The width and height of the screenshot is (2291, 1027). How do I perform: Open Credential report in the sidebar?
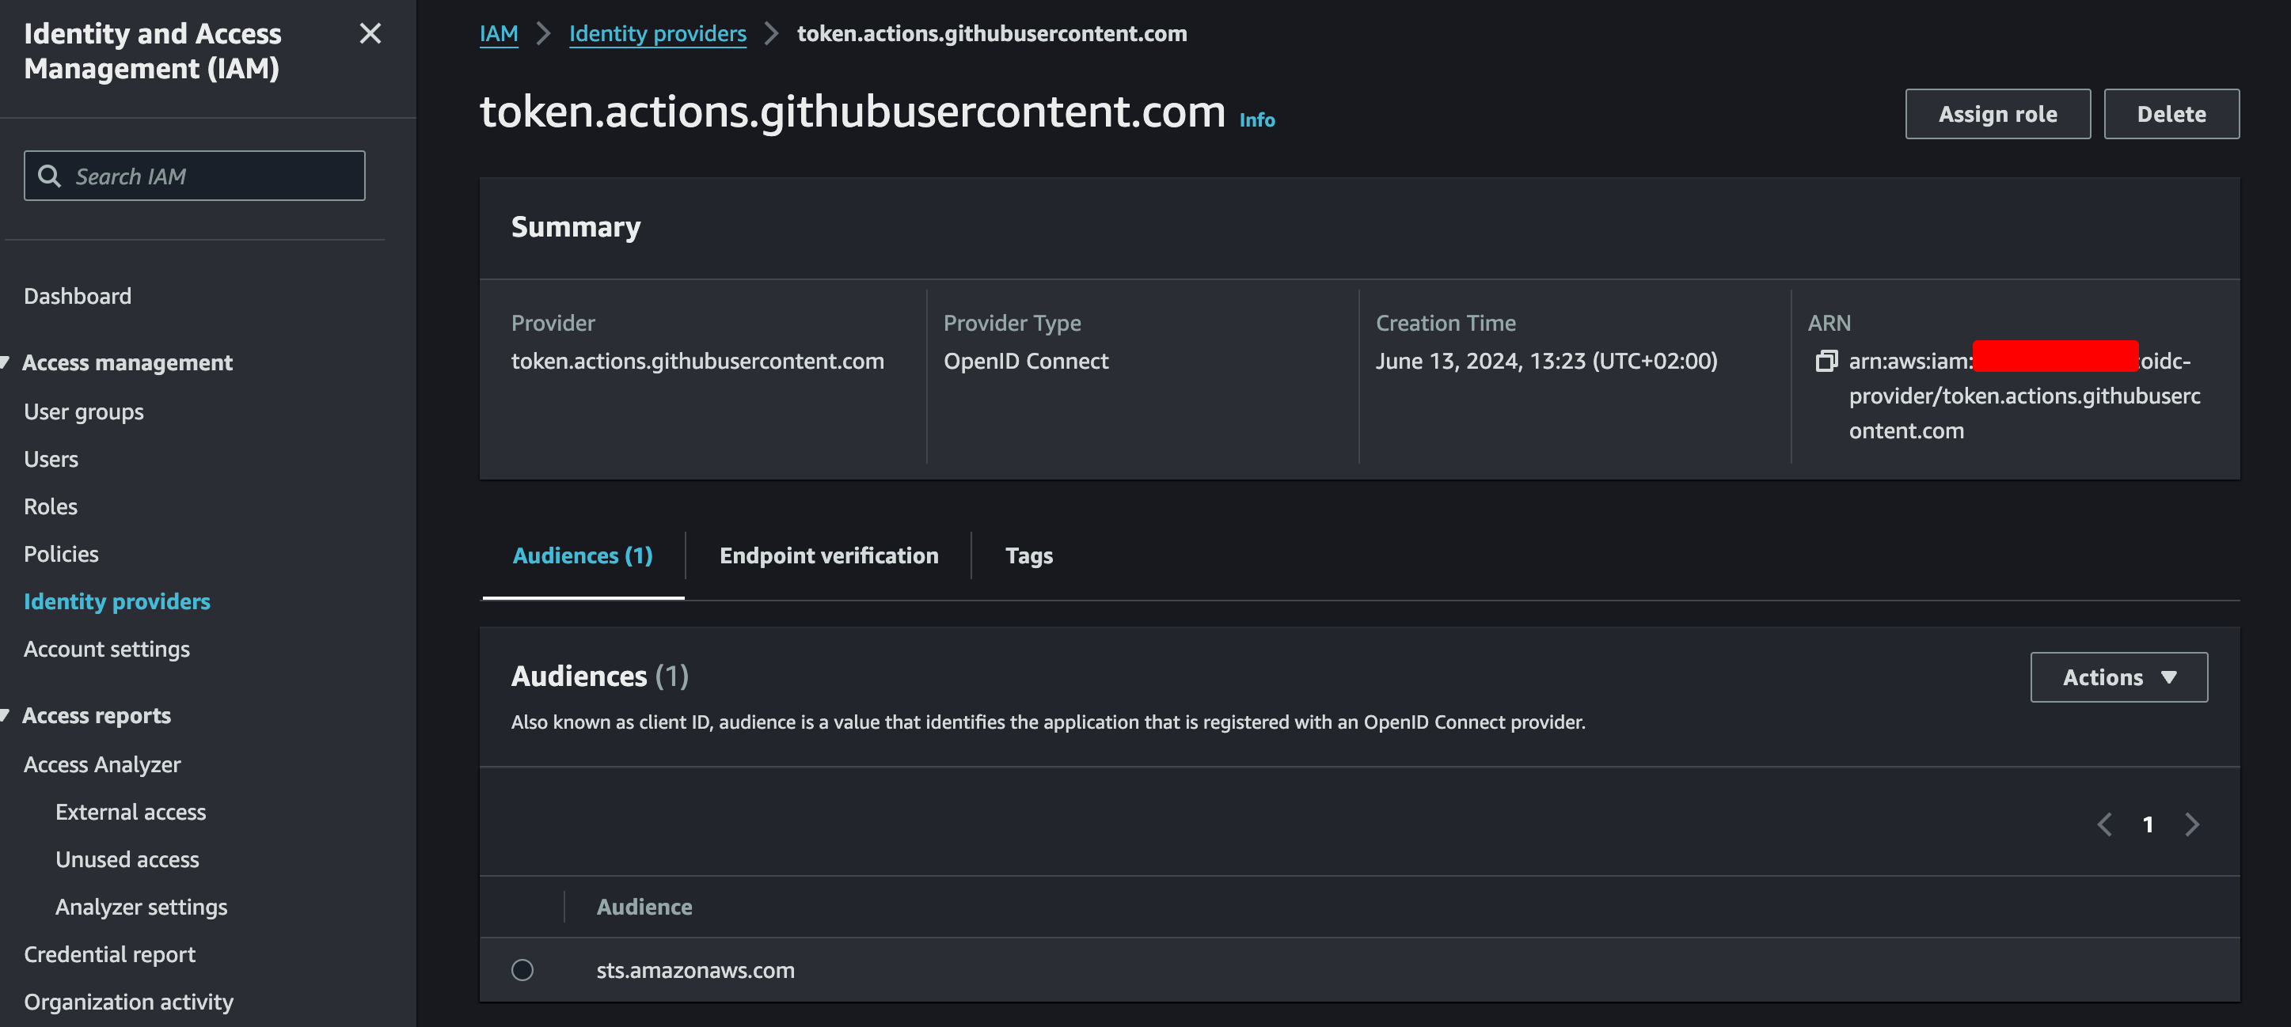(x=109, y=955)
